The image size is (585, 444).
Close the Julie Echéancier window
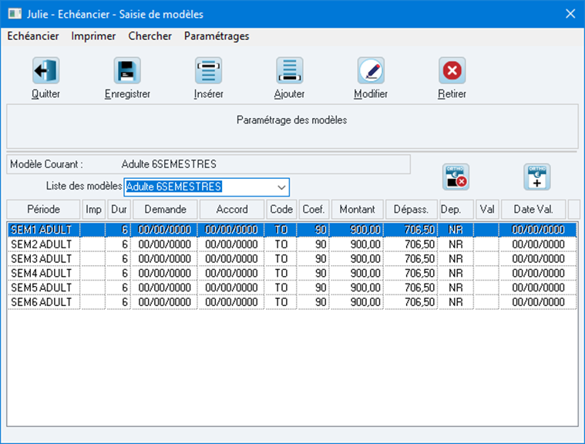(x=570, y=14)
